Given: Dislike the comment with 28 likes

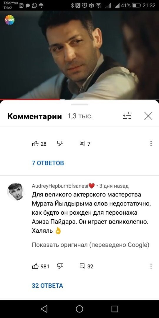Looking at the screenshot, I should point(60,144).
